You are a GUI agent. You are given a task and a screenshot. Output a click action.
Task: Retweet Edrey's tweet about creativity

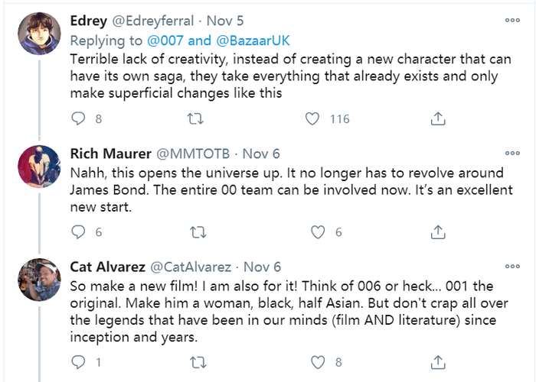[x=195, y=118]
